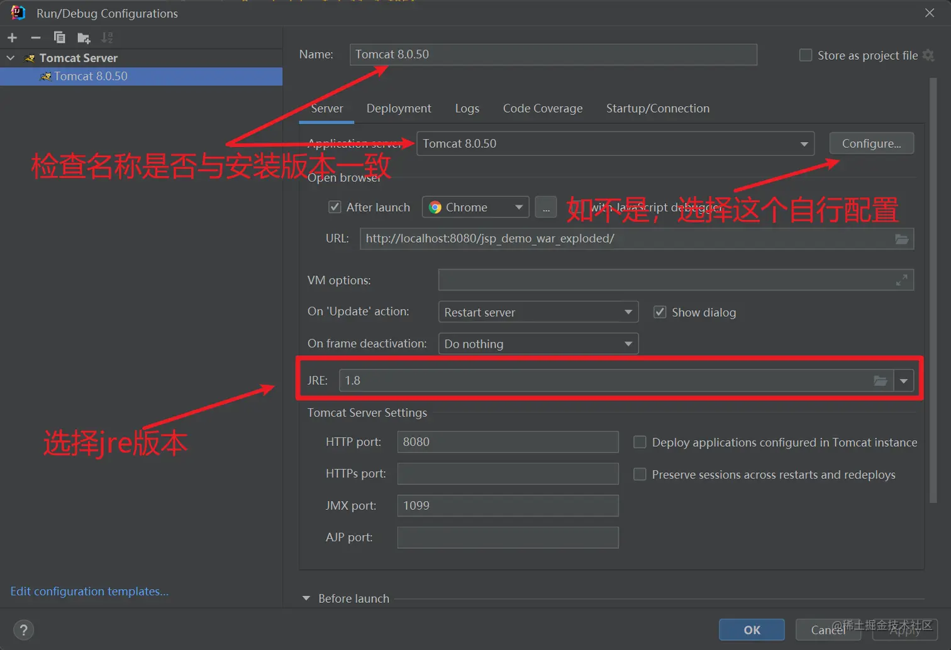The height and width of the screenshot is (650, 951).
Task: Select Tomcat 8.0.50 in the configuration tree
Action: (x=141, y=76)
